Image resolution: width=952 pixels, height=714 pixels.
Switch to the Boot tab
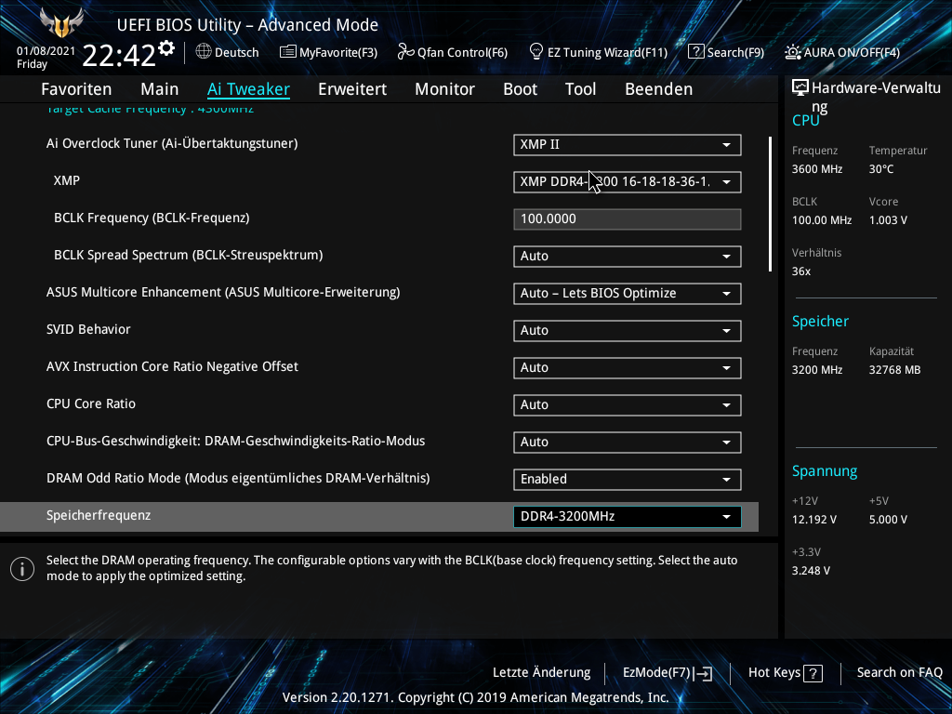[520, 89]
